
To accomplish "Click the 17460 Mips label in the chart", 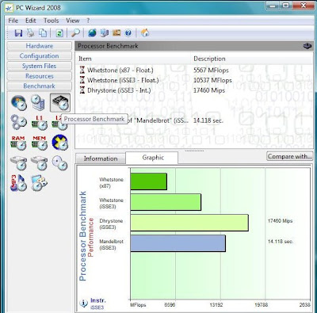I will pos(280,221).
